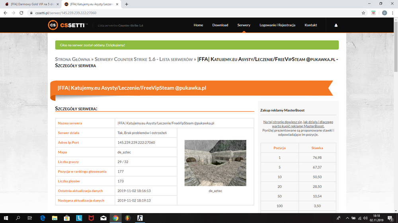This screenshot has height=223, width=398.
Task: Click the 'Nazwa serwera' label
Action: pos(70,123)
